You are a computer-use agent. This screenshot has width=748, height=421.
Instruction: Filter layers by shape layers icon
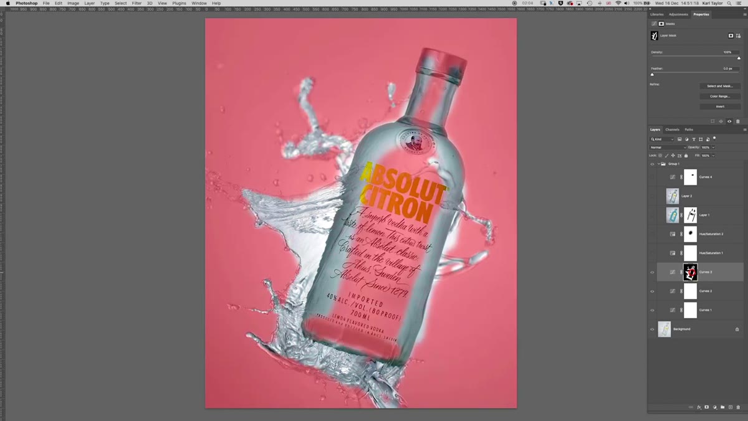701,140
